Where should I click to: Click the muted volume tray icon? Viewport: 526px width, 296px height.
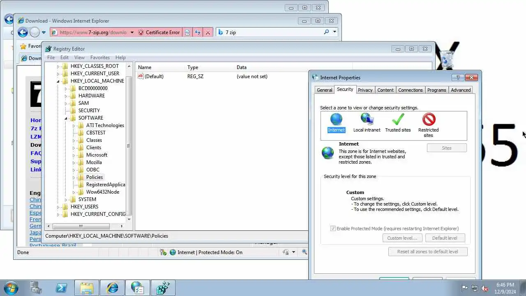click(x=485, y=288)
